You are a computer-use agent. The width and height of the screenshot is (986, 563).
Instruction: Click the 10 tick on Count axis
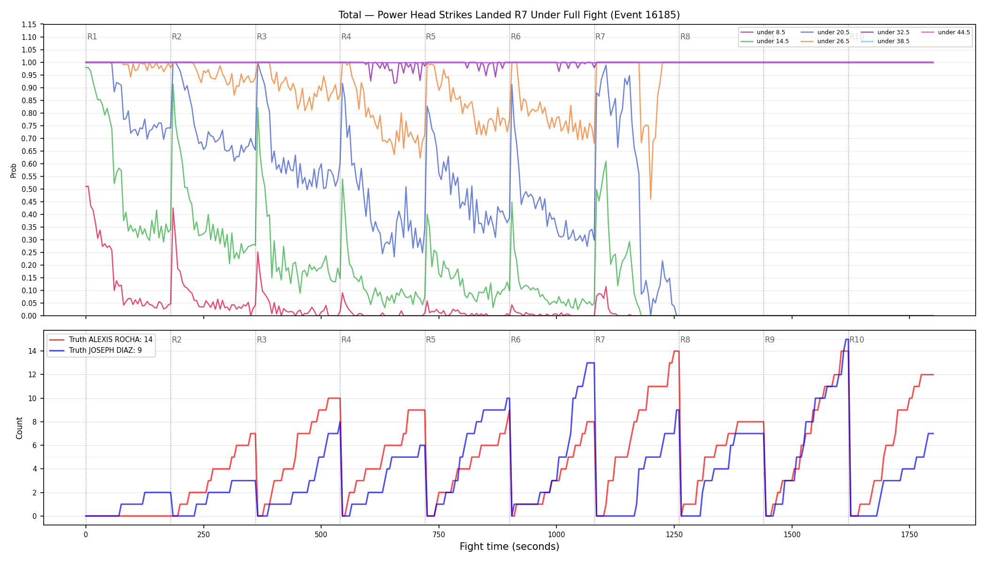[32, 398]
